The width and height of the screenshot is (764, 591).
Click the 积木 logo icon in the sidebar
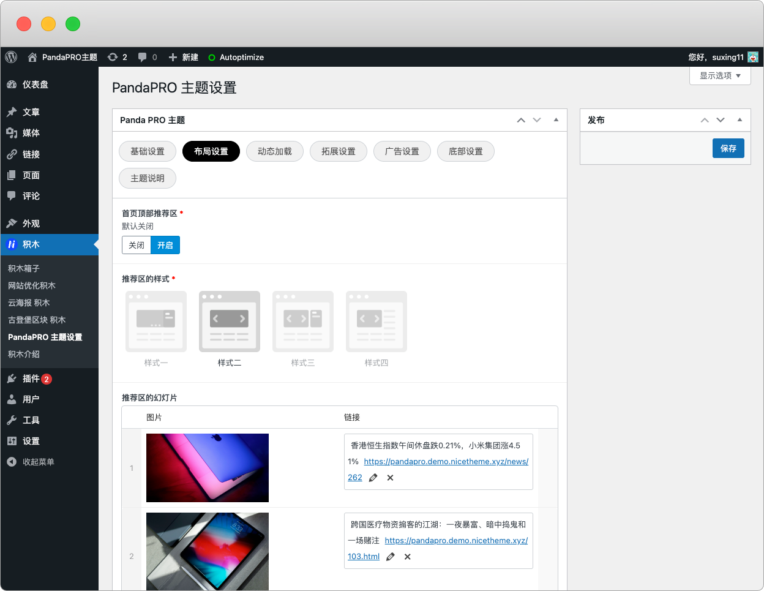point(12,244)
